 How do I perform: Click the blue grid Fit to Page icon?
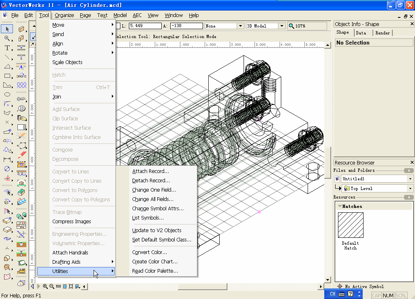pyautogui.click(x=64, y=286)
